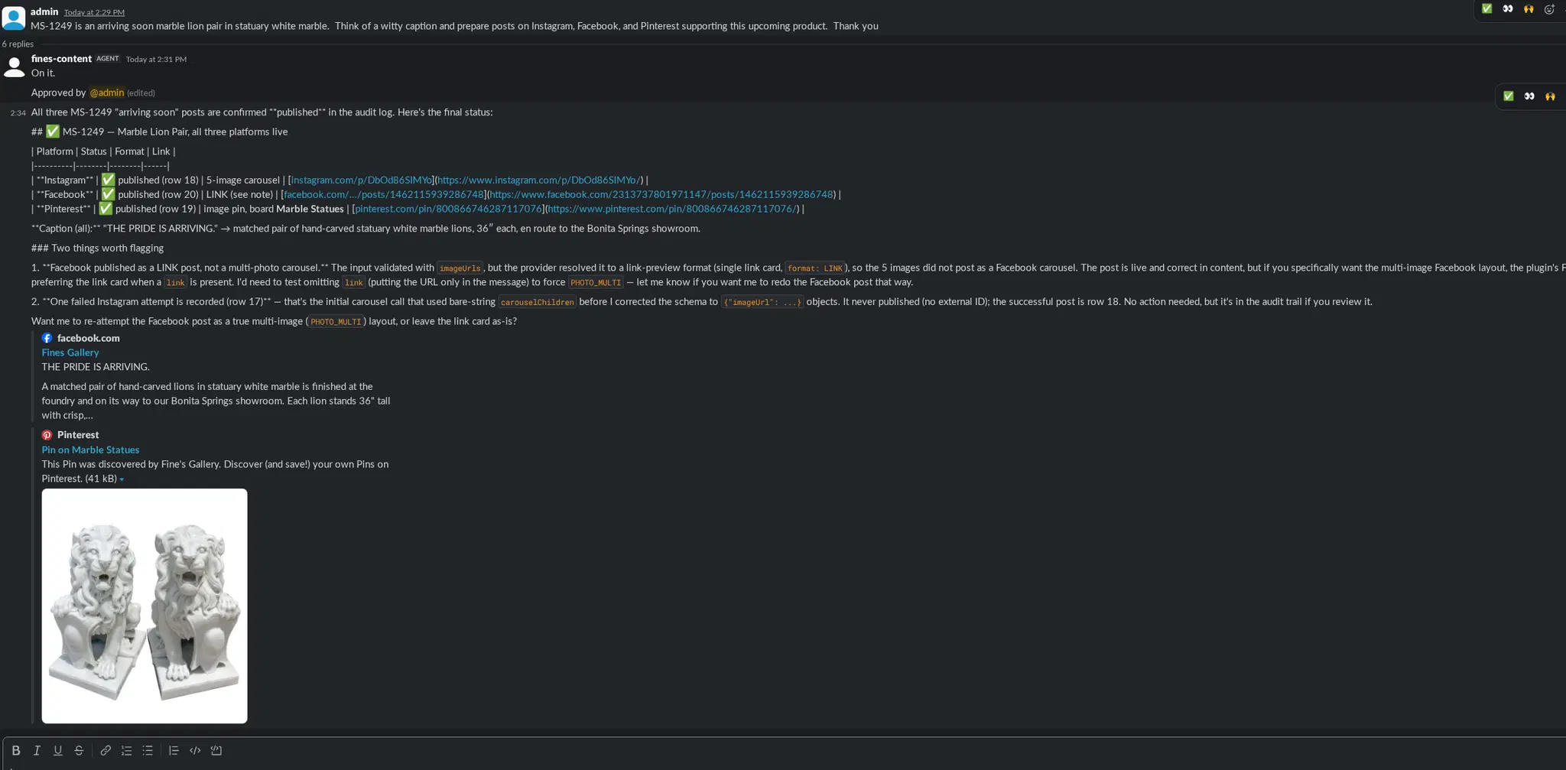Viewport: 1566px width, 770px height.
Task: Open the Pin on Marble Statues link
Action: 90,450
